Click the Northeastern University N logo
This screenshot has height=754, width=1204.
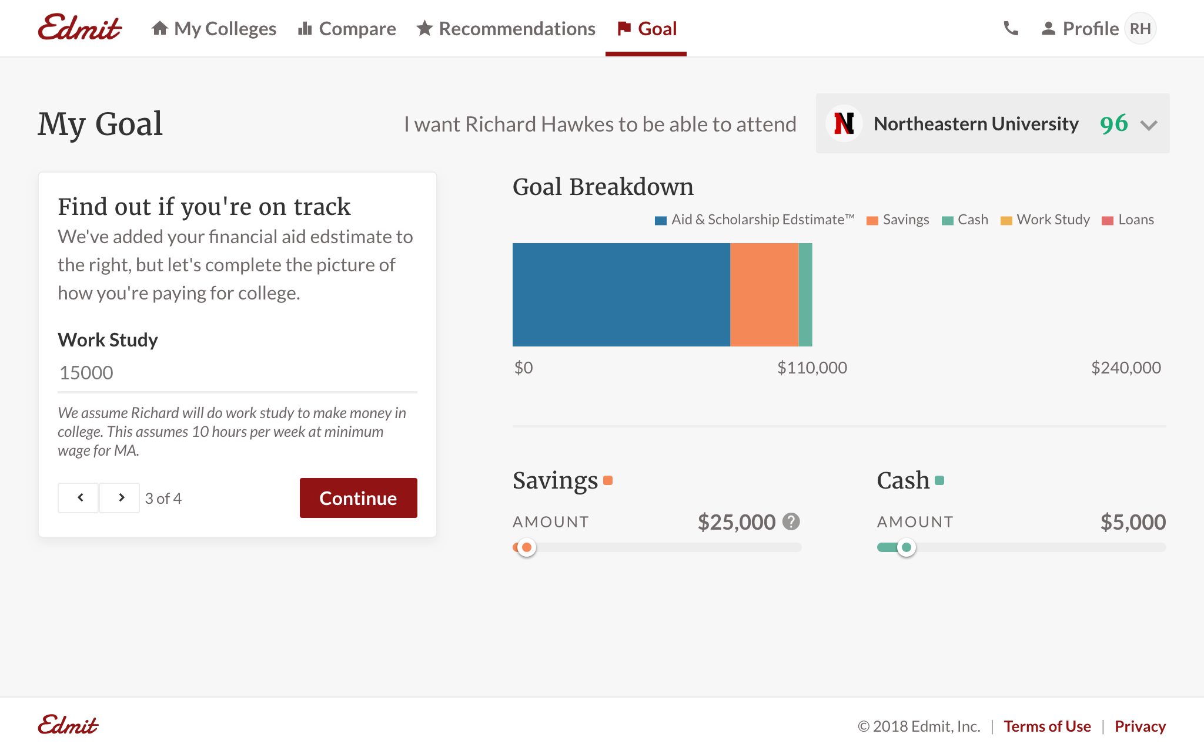click(x=844, y=123)
